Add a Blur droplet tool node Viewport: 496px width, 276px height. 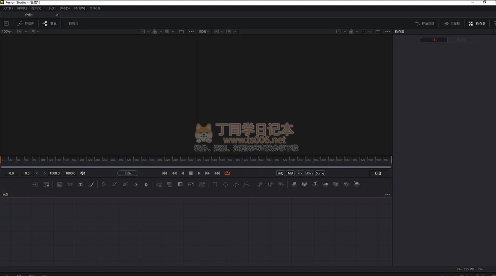pyautogui.click(x=146, y=184)
